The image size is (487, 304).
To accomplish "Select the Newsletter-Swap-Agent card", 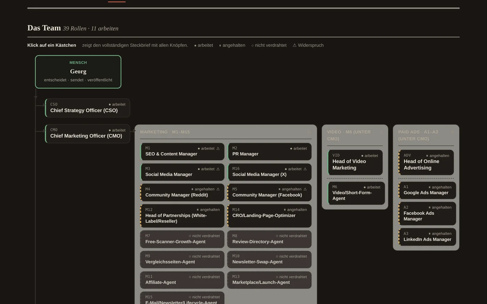I will pyautogui.click(x=269, y=260).
